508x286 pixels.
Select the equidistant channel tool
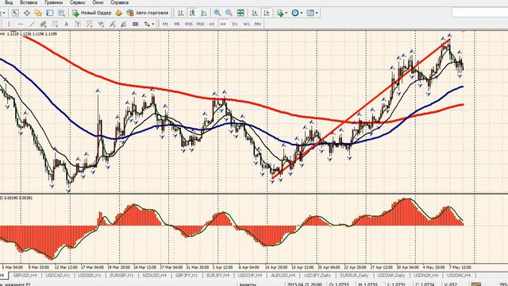point(43,24)
